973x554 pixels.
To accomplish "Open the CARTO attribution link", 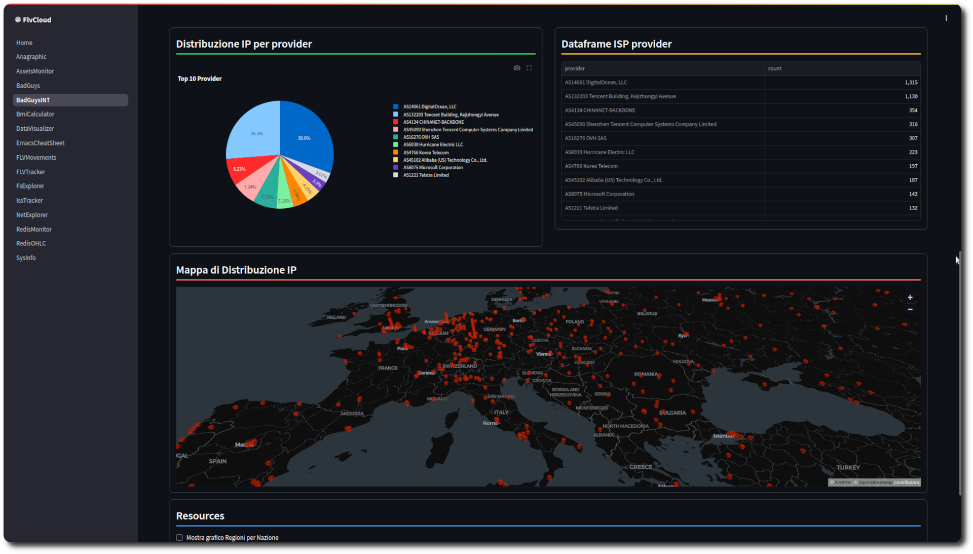I will point(843,483).
